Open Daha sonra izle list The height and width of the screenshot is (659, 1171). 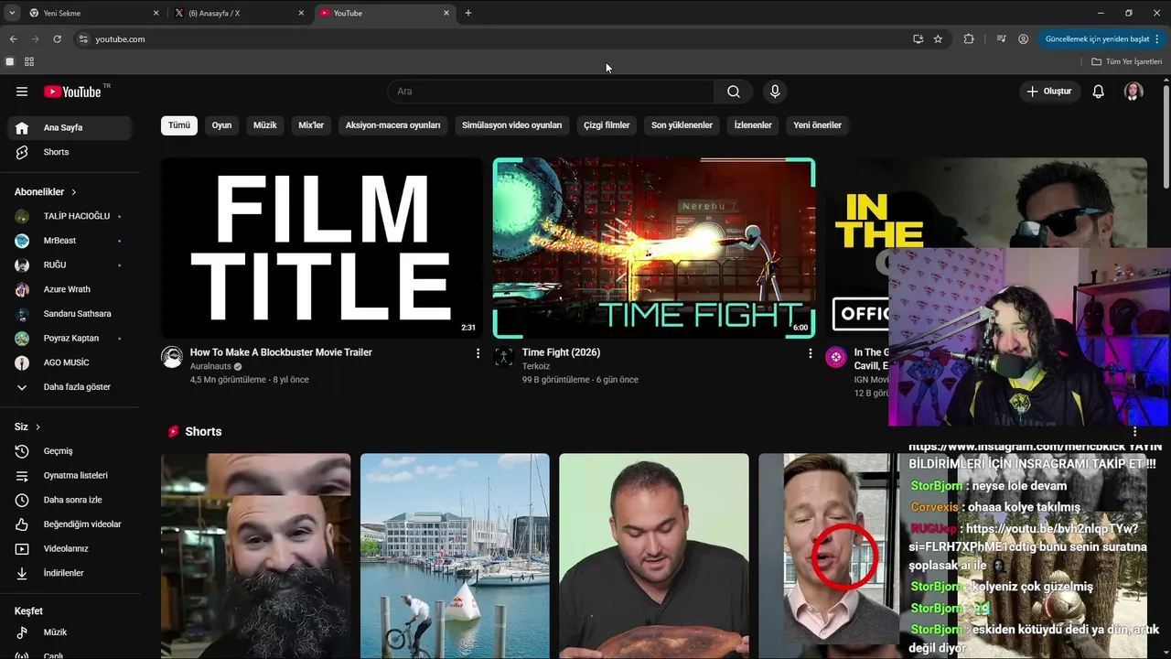tap(70, 500)
